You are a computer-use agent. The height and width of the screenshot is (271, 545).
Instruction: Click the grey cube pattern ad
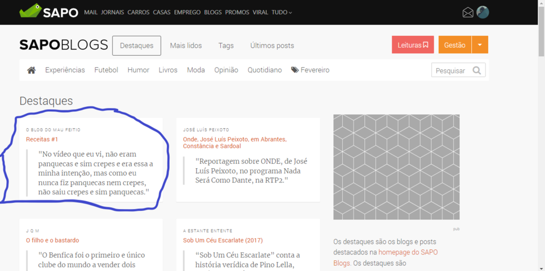[x=396, y=167]
